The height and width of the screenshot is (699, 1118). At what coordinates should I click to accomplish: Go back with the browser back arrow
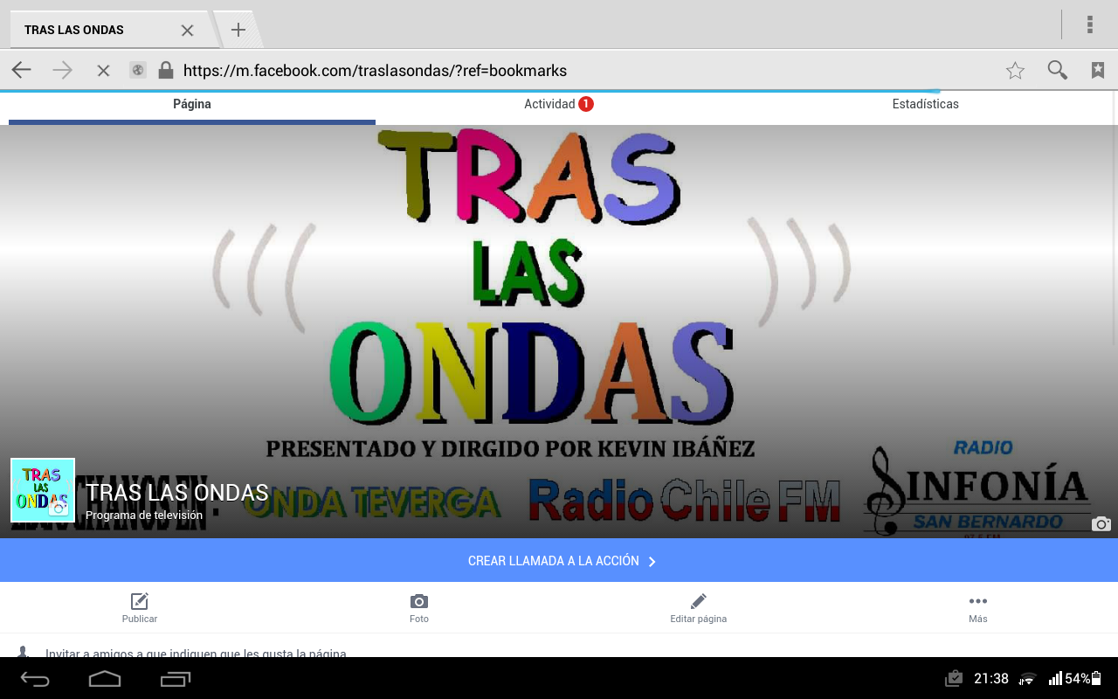[x=21, y=71]
